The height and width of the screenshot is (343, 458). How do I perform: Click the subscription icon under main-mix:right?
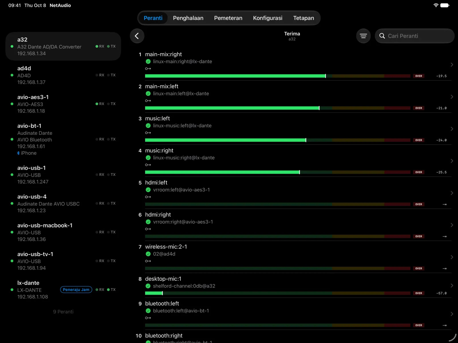[x=148, y=69]
